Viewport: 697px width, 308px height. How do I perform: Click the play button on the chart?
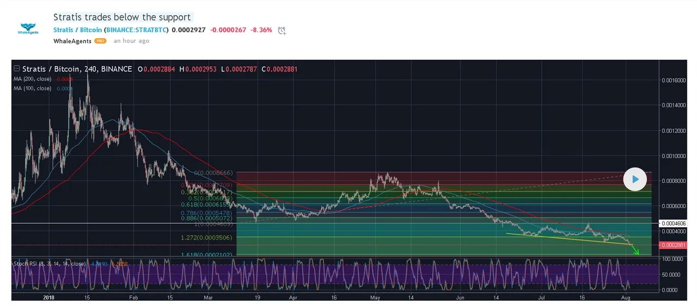click(635, 179)
